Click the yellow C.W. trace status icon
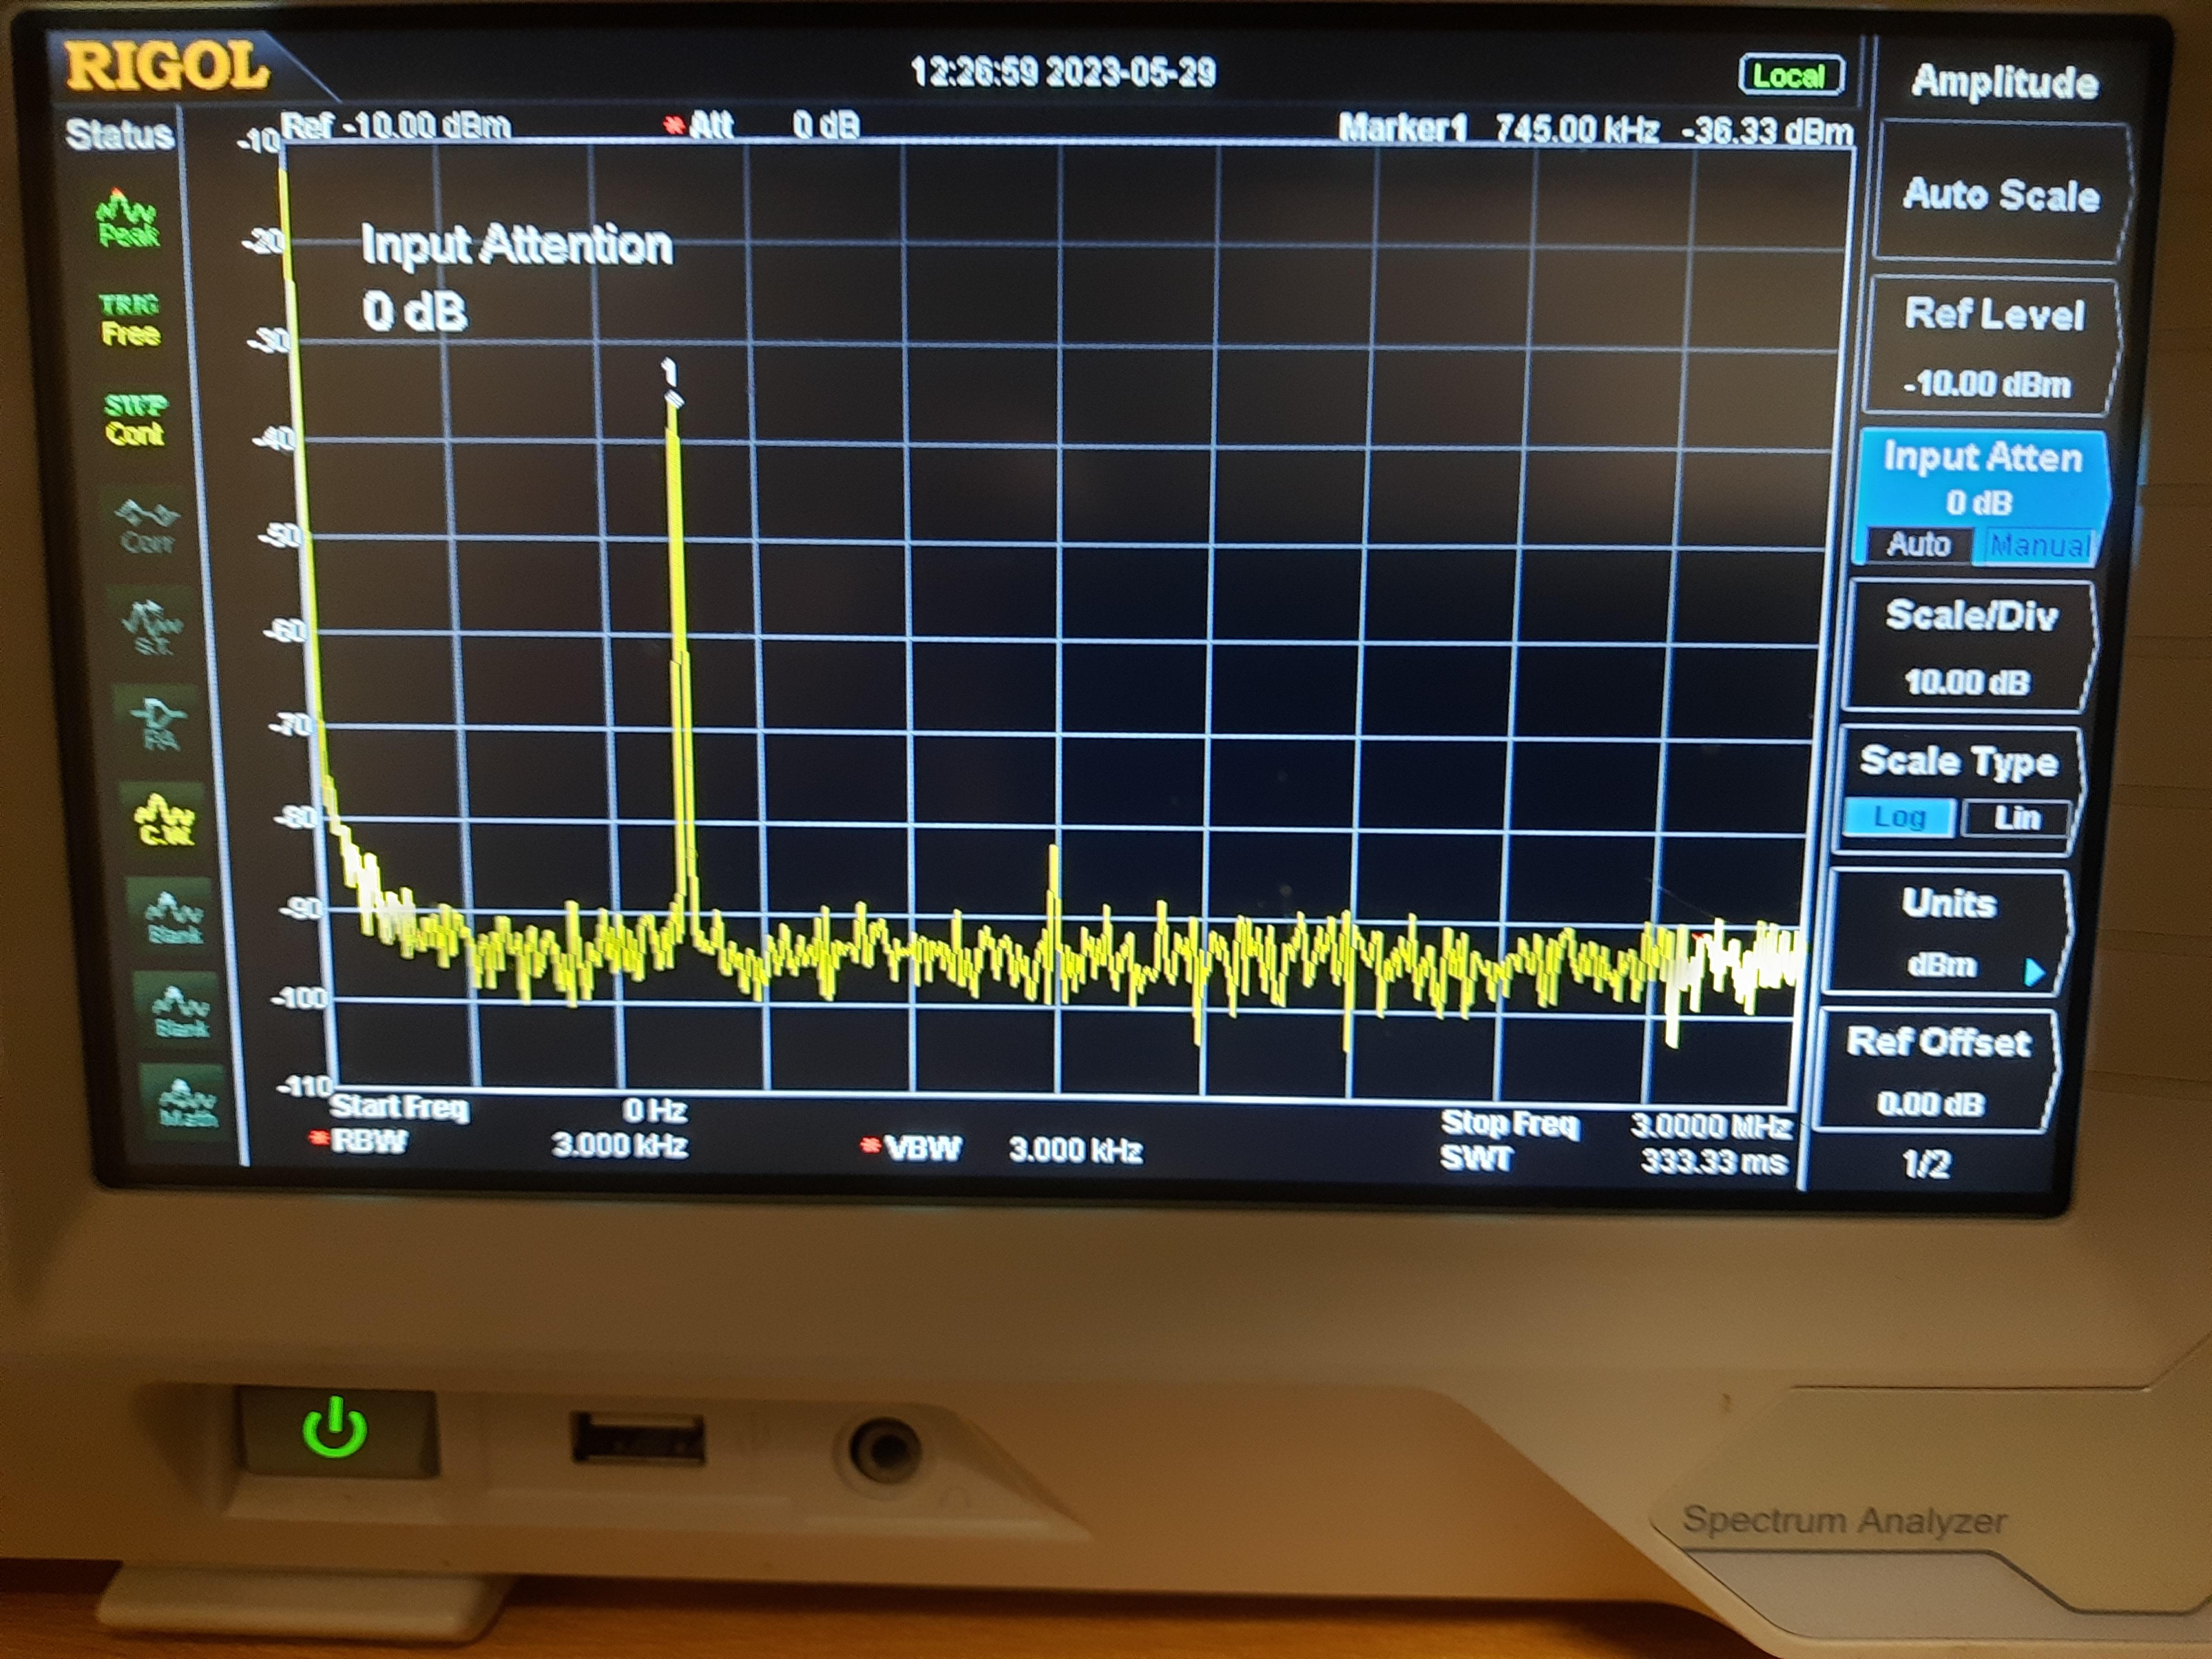 tap(166, 819)
